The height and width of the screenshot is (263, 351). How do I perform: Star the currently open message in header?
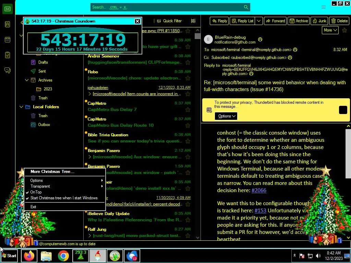[344, 30]
